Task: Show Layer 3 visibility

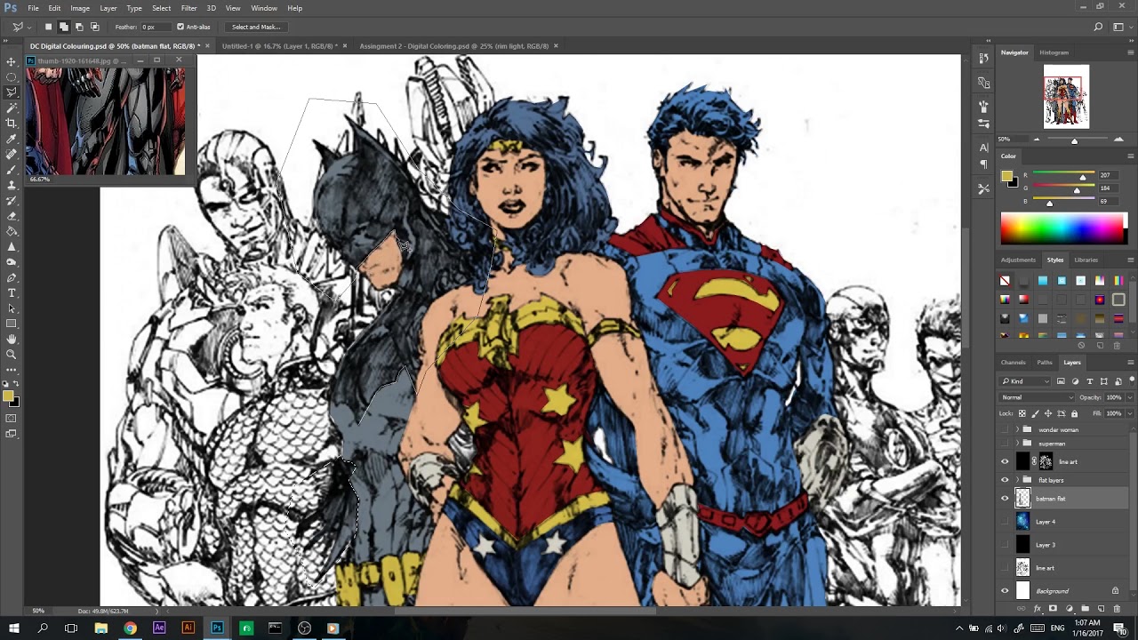Action: coord(1005,545)
